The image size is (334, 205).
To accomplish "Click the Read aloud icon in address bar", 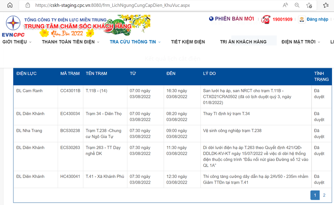I will coord(285,5).
